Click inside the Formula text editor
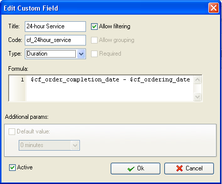This screenshot has width=222, height=184. [110, 88]
